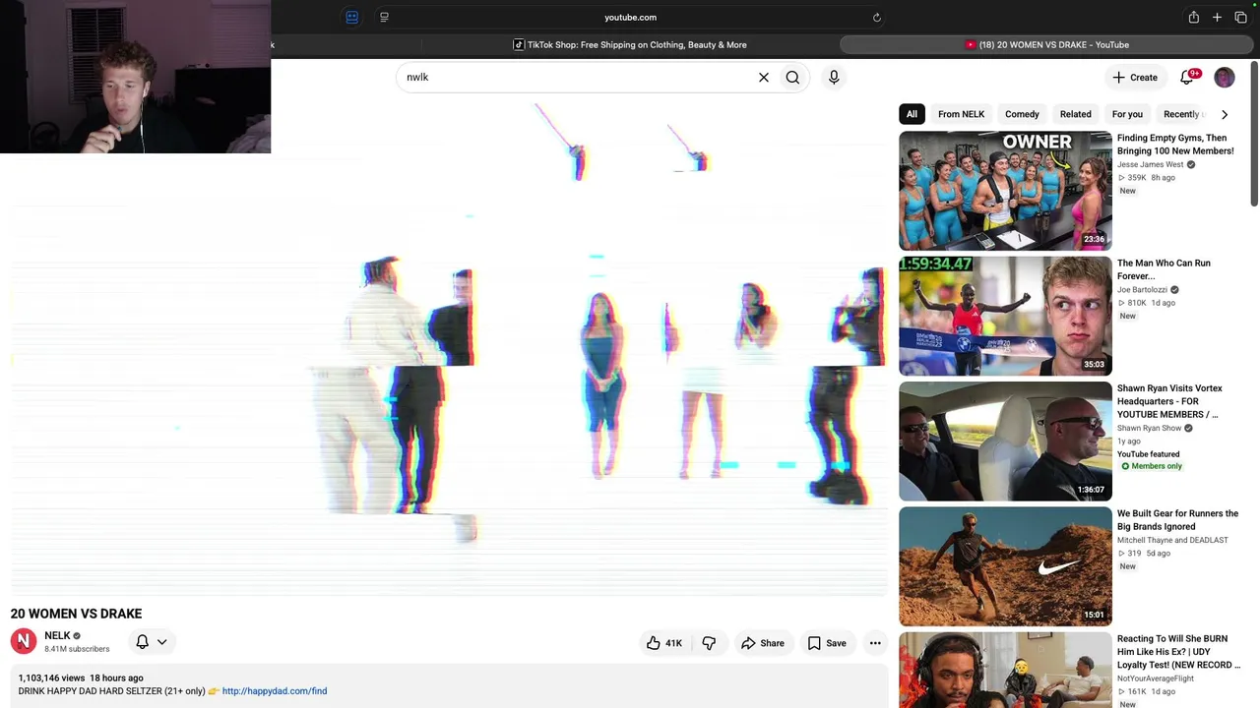This screenshot has width=1260, height=708.
Task: Click the blue extension icon left of the address bar
Action: click(x=351, y=17)
